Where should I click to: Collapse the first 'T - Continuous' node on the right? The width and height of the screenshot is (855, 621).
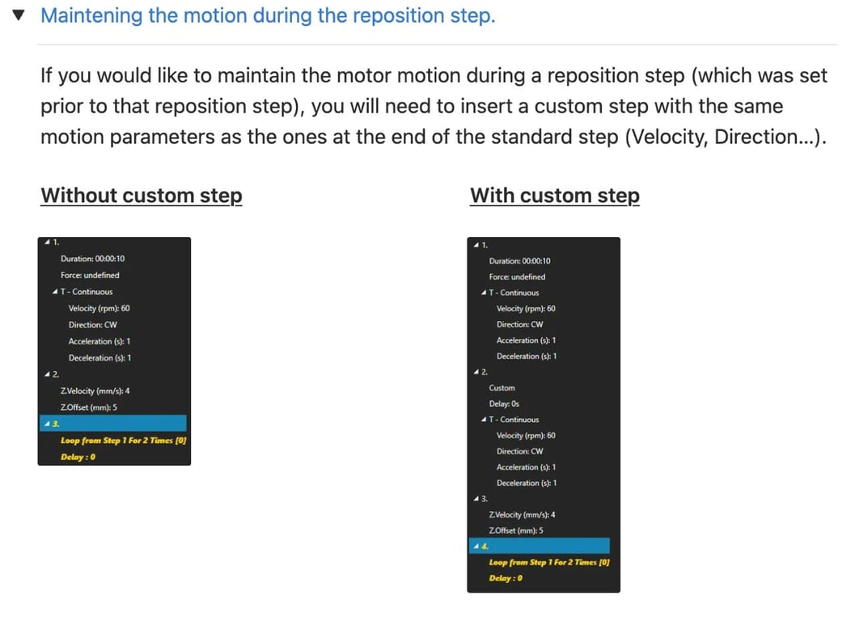(485, 292)
